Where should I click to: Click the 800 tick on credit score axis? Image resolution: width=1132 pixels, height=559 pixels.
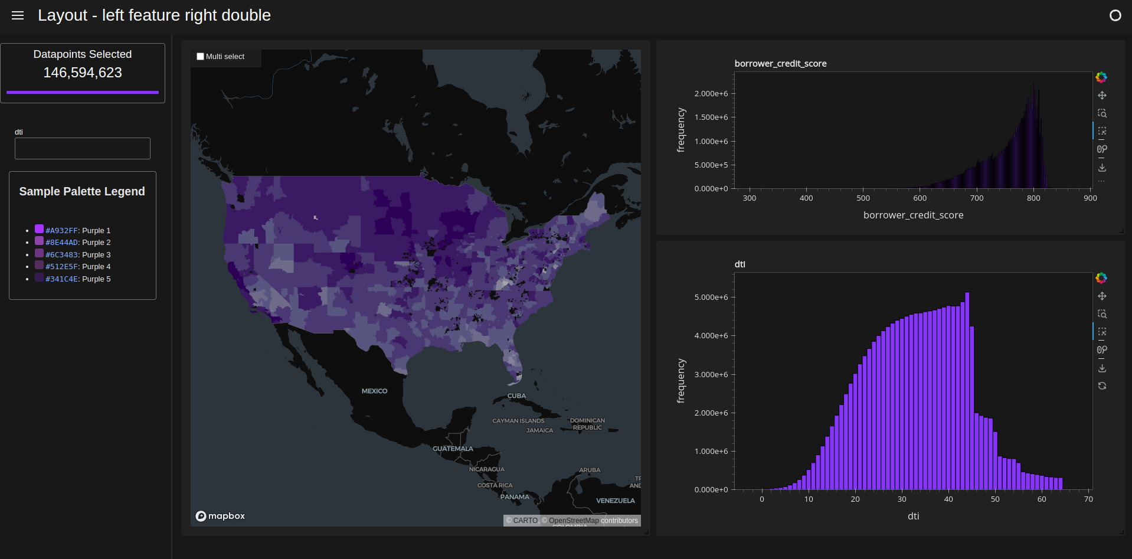click(1033, 198)
